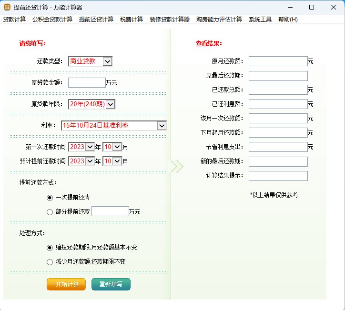
Task: Click the app icon in title bar
Action: coord(8,7)
